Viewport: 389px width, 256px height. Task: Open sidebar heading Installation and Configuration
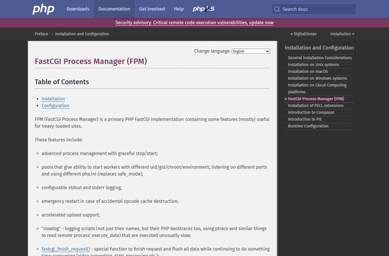tap(319, 48)
